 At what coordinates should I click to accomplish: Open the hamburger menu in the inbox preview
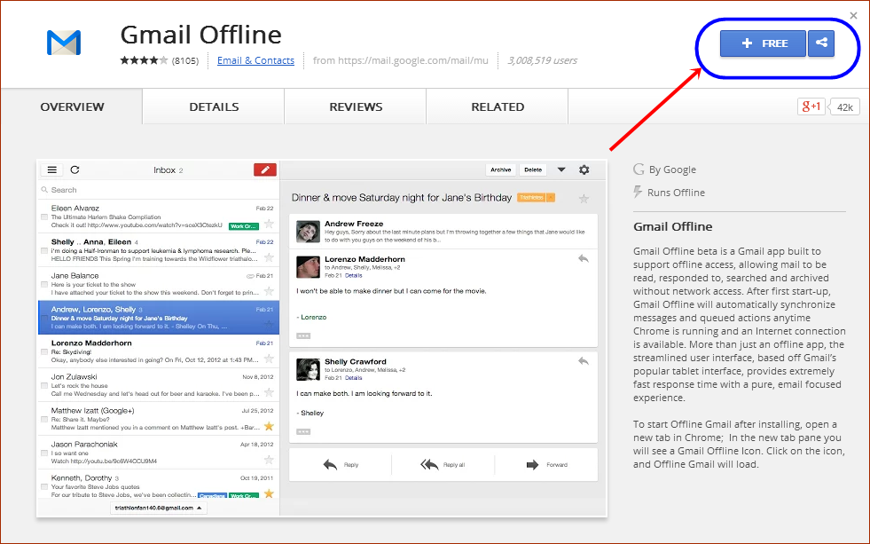pyautogui.click(x=51, y=170)
